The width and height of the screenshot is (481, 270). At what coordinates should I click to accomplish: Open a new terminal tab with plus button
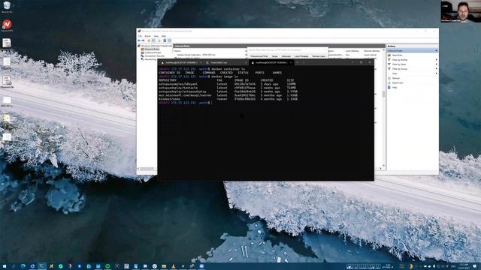pos(298,63)
